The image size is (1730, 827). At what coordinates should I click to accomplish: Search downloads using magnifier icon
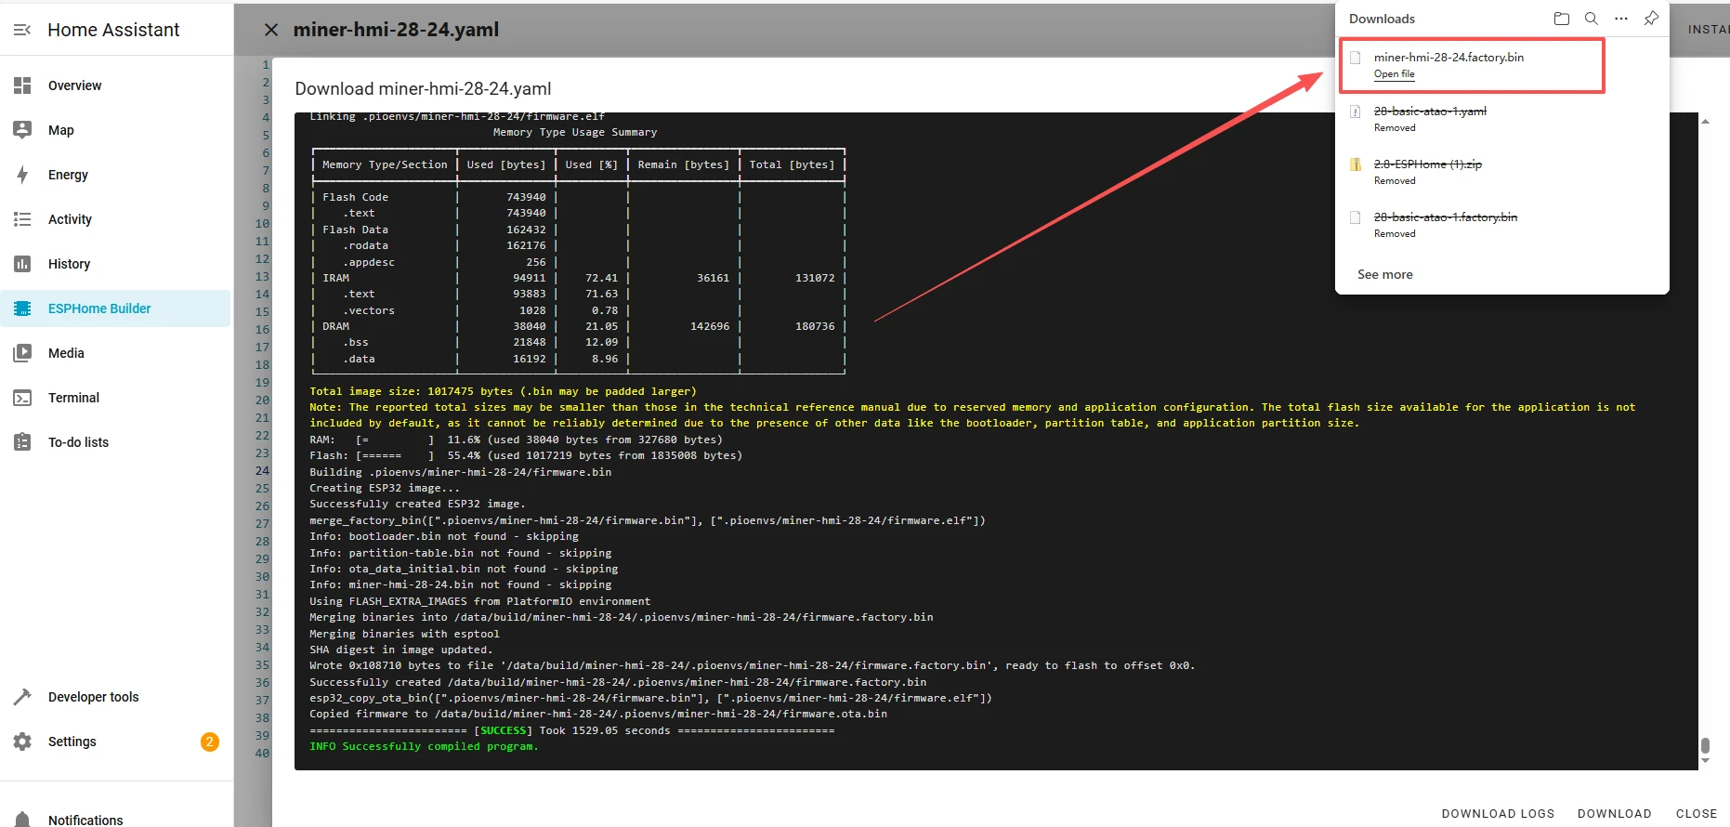point(1591,19)
